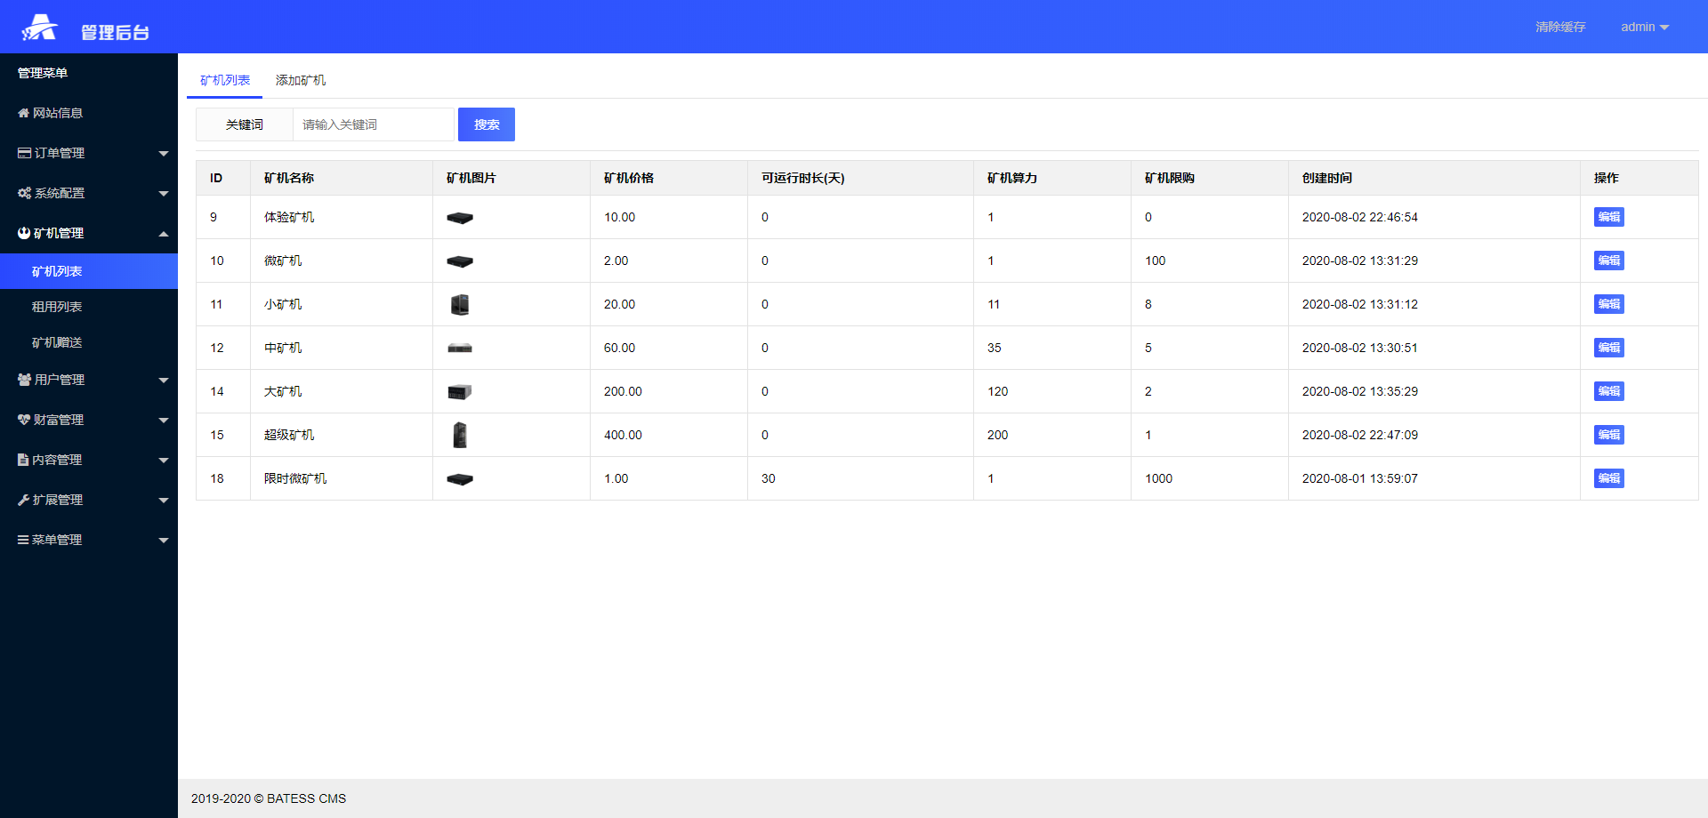Select 租用列表 in the sidebar

(89, 307)
